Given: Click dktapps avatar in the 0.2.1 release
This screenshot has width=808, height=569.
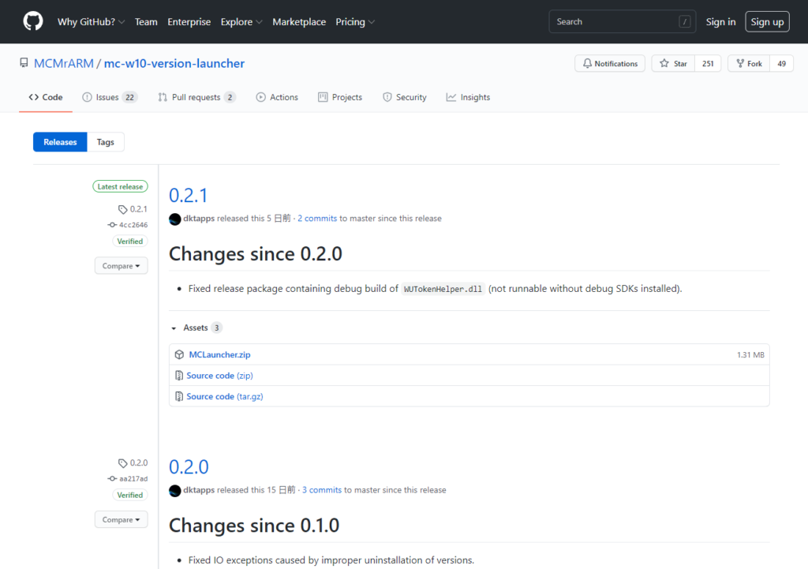Looking at the screenshot, I should (174, 219).
